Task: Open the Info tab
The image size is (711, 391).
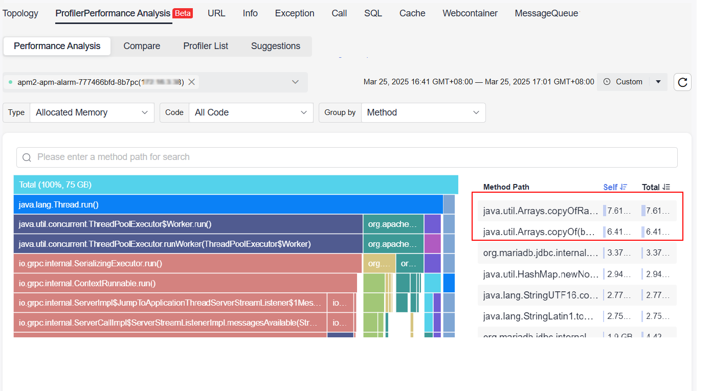Action: pyautogui.click(x=250, y=13)
